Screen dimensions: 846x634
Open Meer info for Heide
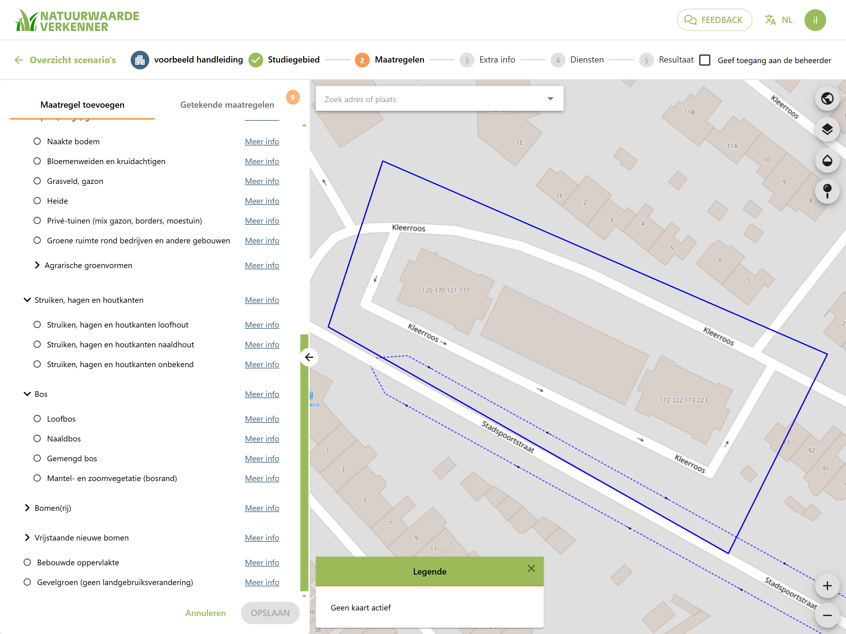click(262, 201)
